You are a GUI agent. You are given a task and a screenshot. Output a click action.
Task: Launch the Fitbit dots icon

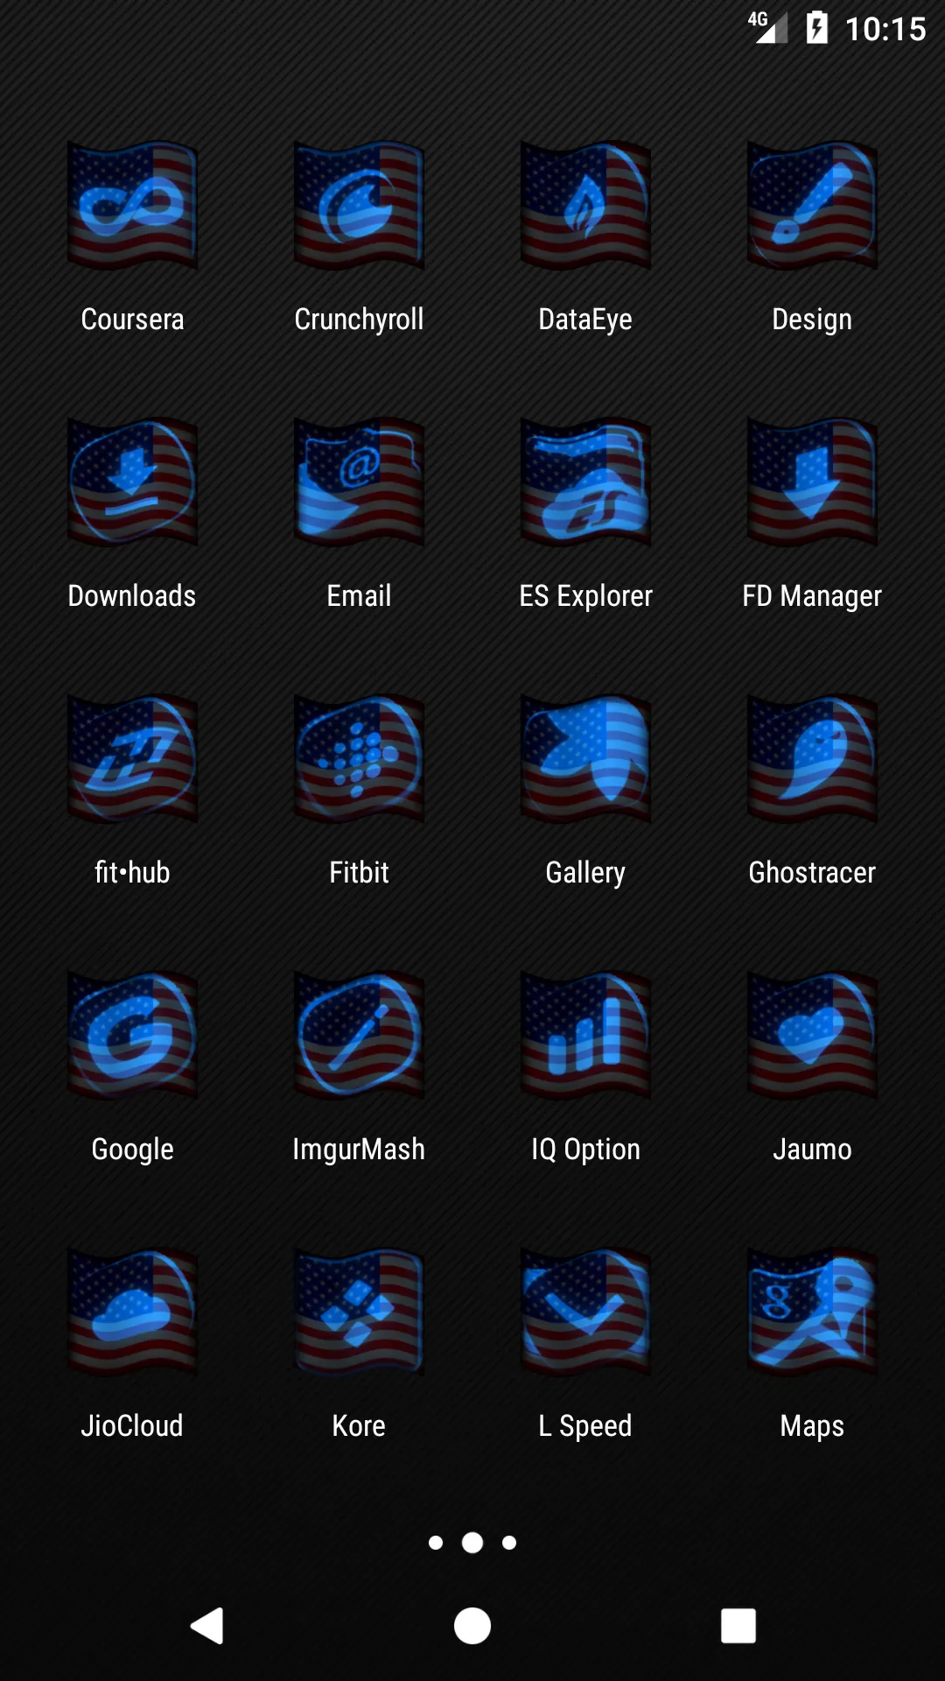point(359,758)
